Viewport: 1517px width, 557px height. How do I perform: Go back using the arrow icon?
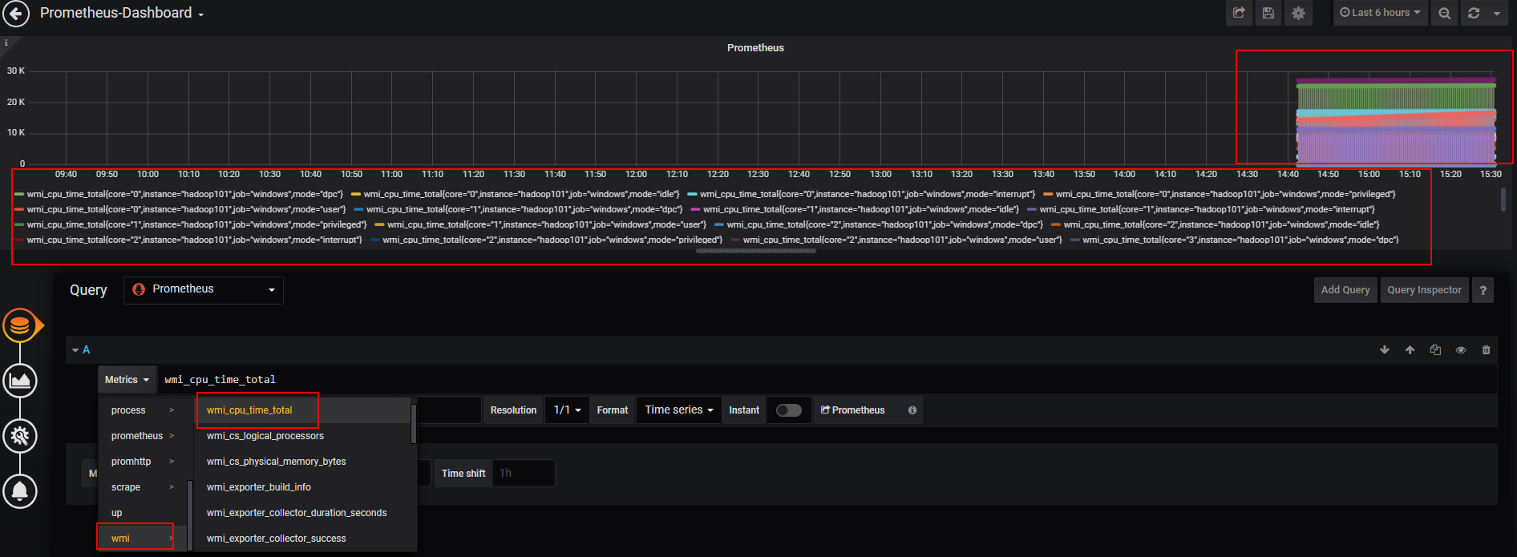click(x=15, y=13)
